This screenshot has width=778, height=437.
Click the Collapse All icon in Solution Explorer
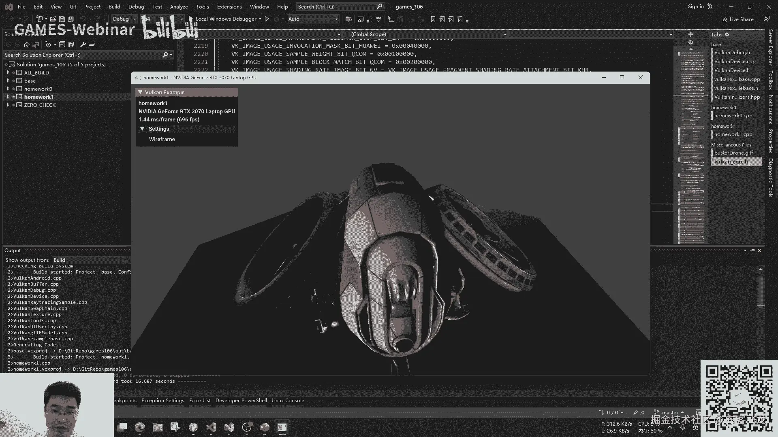pos(62,45)
